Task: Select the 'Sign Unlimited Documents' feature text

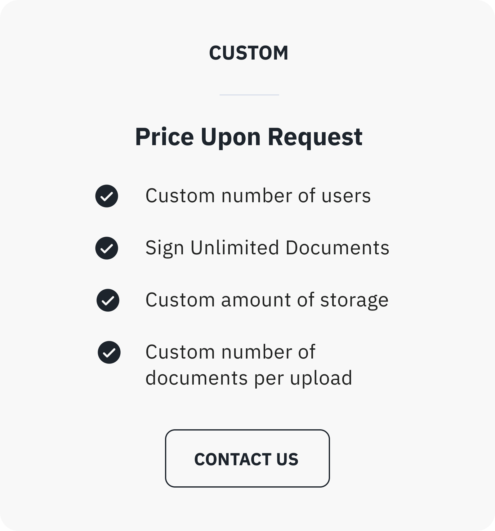Action: pos(267,248)
